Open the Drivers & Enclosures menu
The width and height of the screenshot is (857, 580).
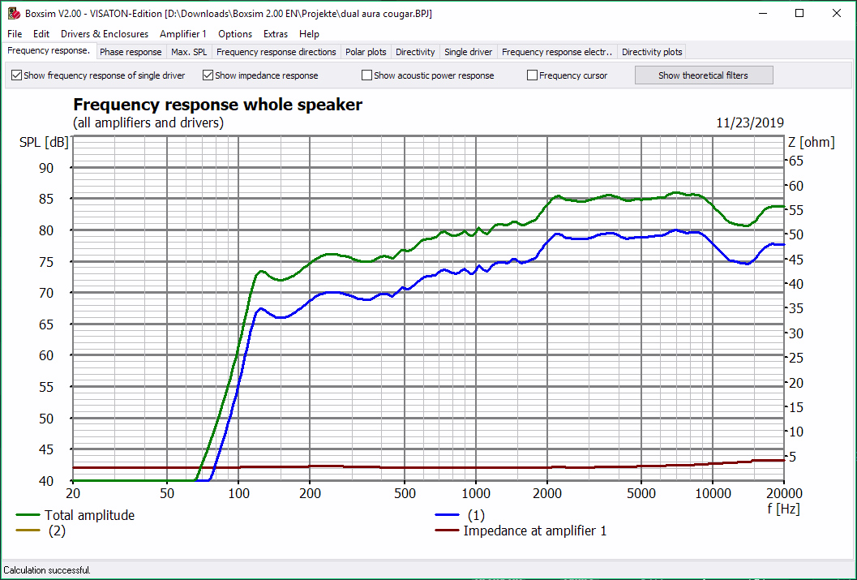(105, 34)
